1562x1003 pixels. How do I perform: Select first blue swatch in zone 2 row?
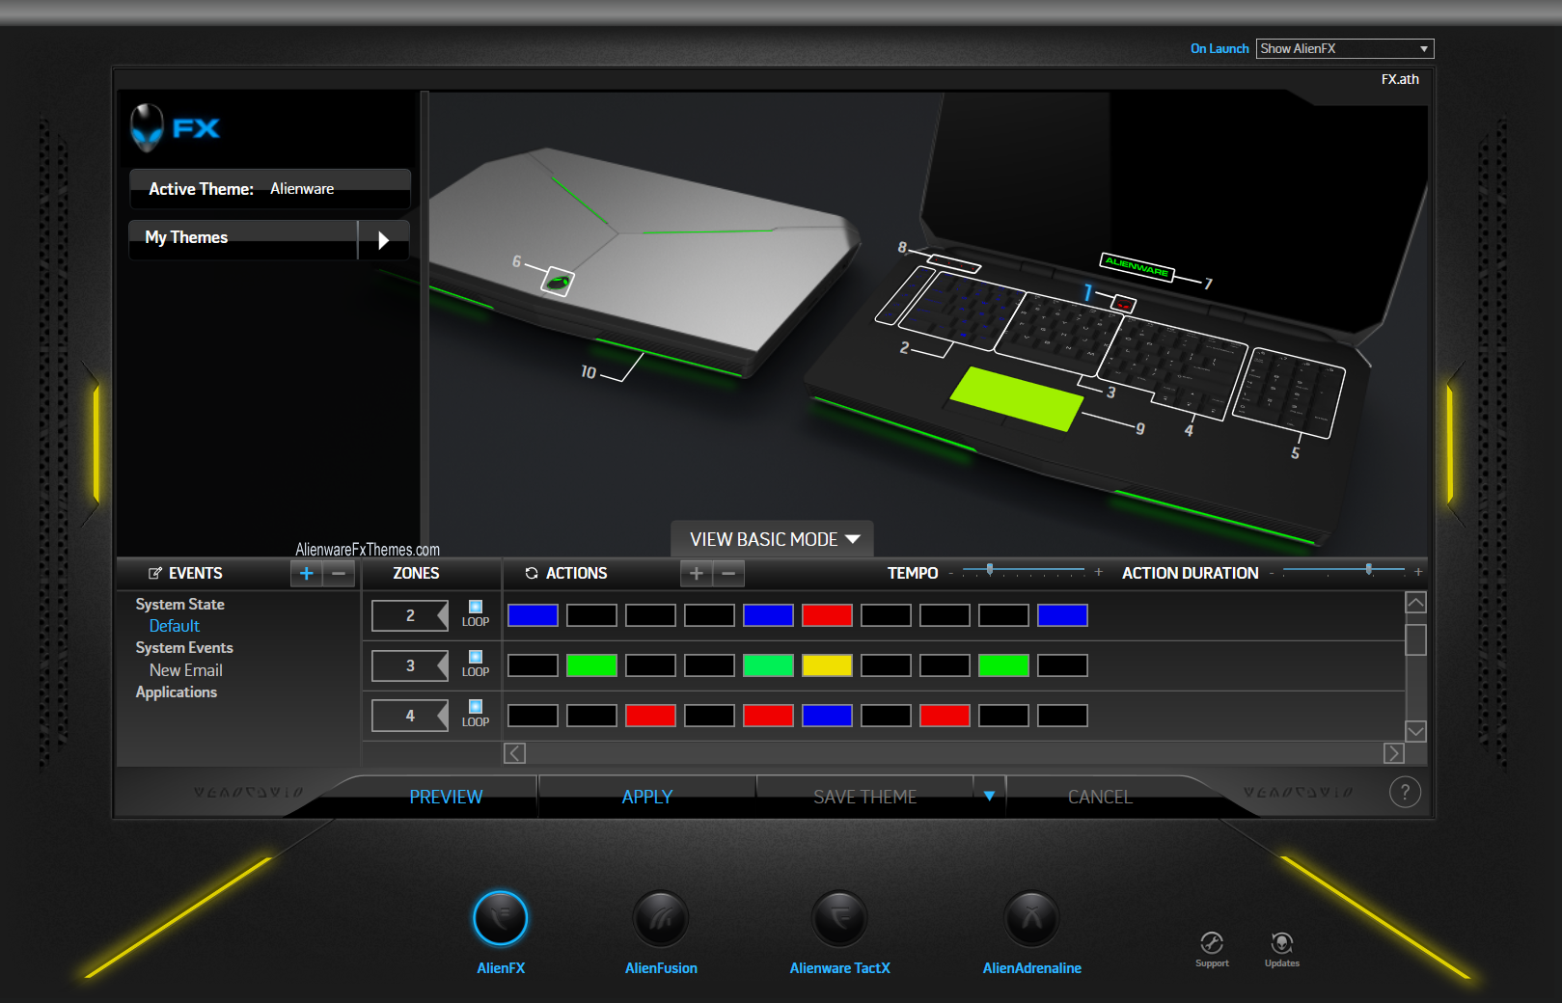click(533, 615)
